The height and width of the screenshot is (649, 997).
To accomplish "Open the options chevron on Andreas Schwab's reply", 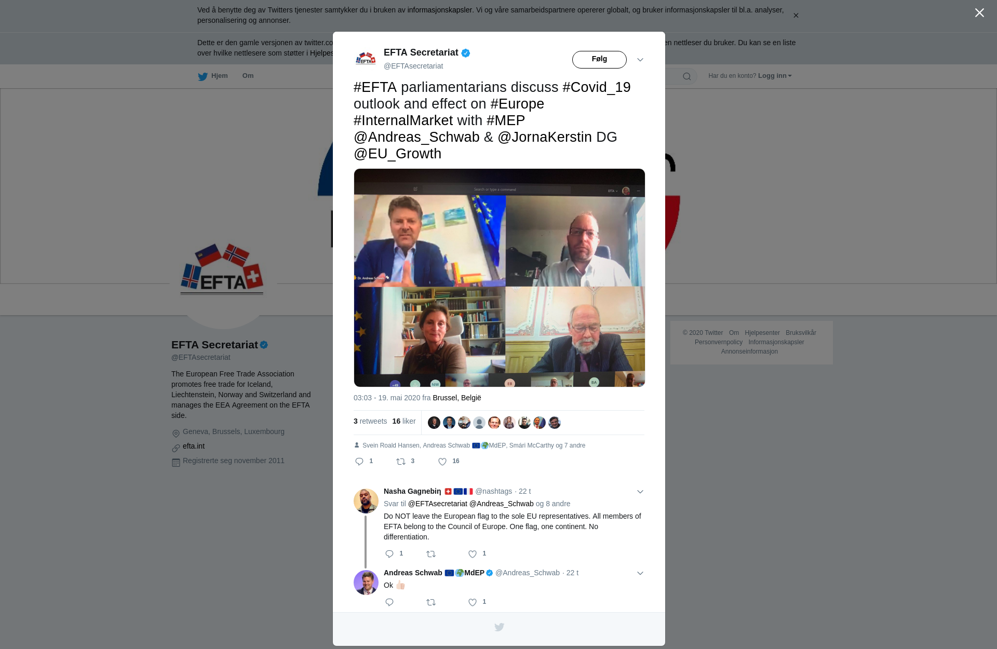I will click(x=640, y=573).
